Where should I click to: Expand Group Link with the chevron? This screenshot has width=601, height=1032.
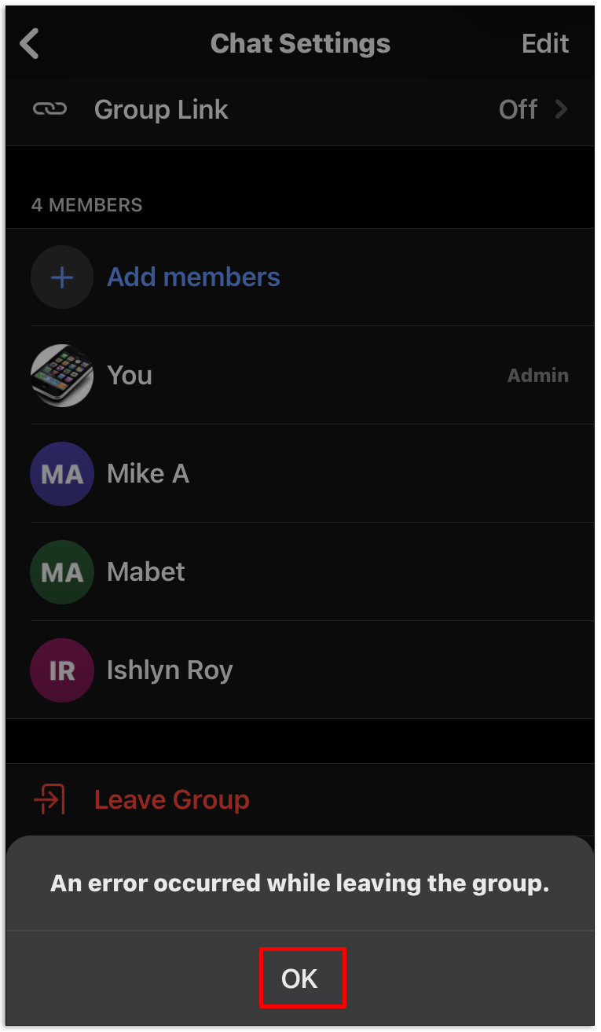point(561,109)
